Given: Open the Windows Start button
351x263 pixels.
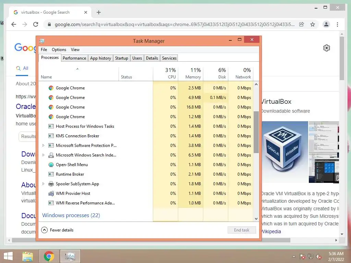Looking at the screenshot, I should click(8, 256).
